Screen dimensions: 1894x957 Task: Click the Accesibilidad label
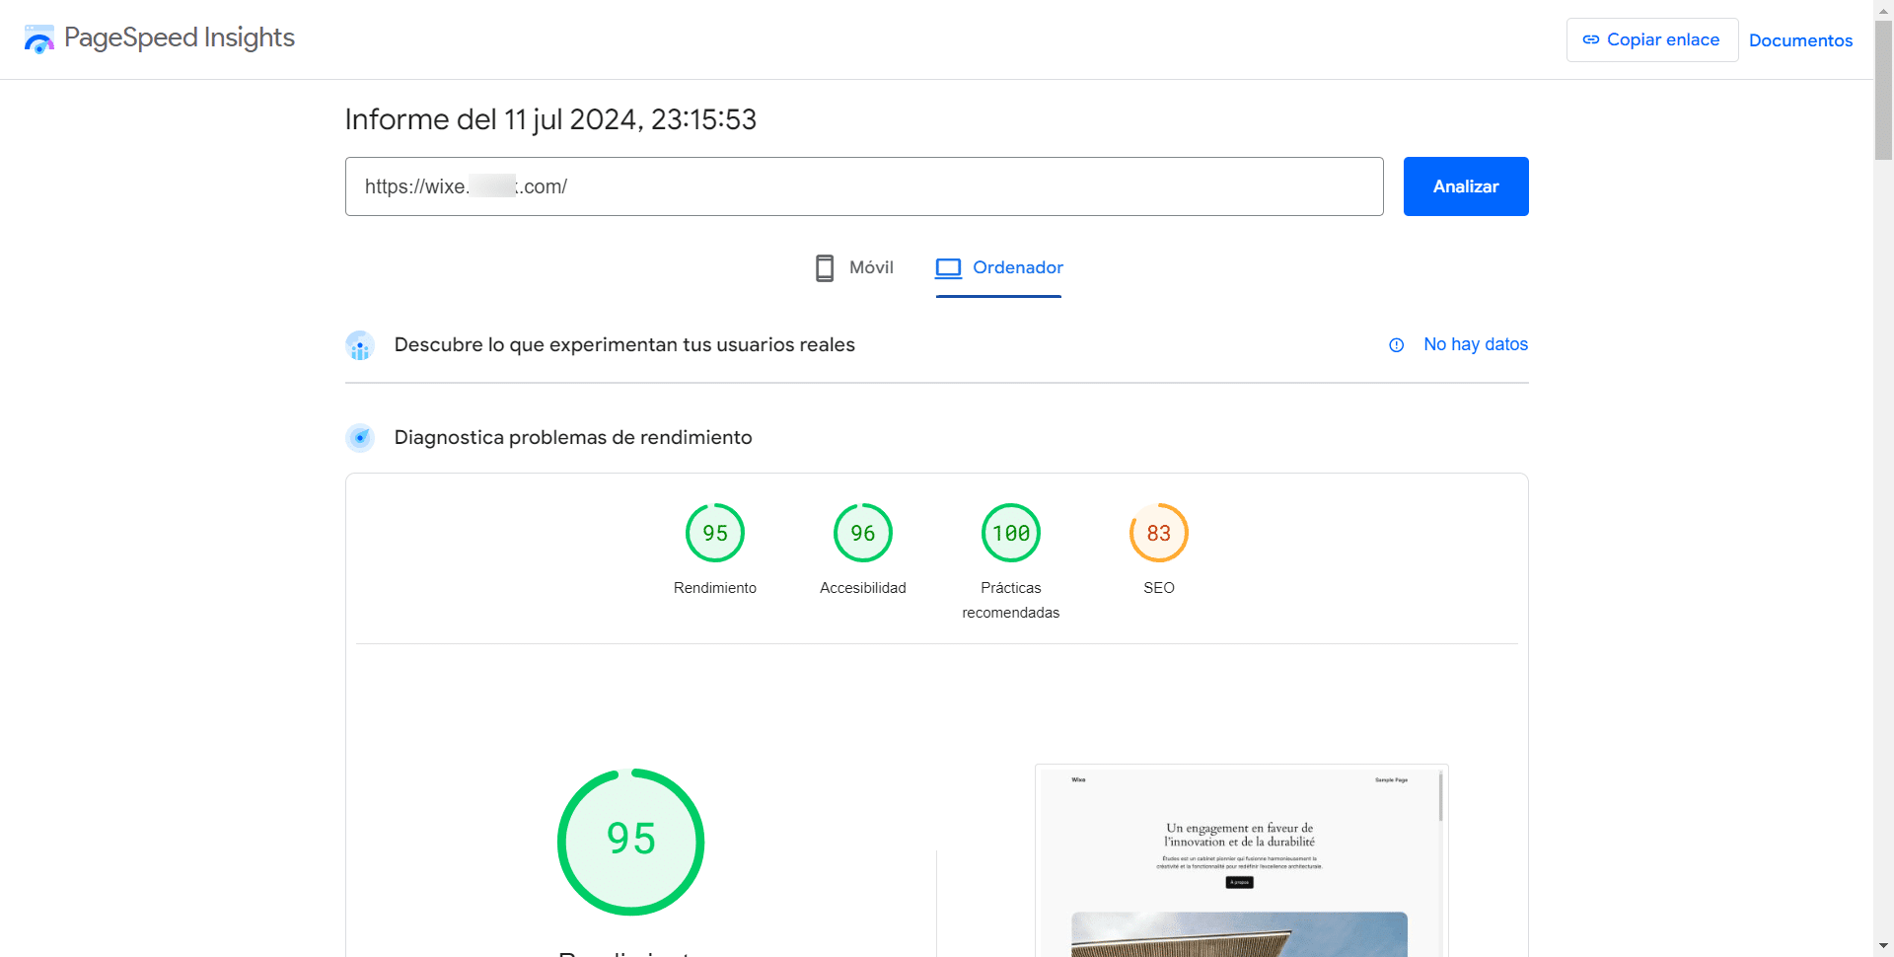[863, 588]
